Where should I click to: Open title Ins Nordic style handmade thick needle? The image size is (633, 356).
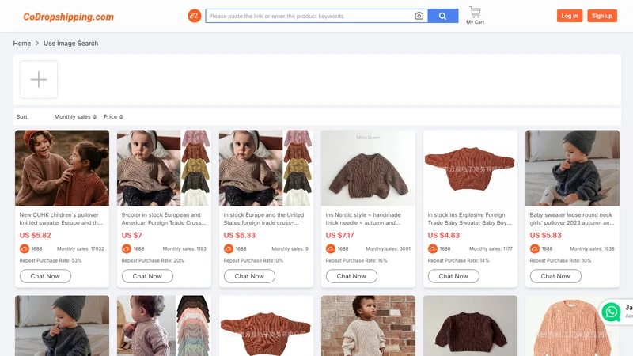[363, 219]
